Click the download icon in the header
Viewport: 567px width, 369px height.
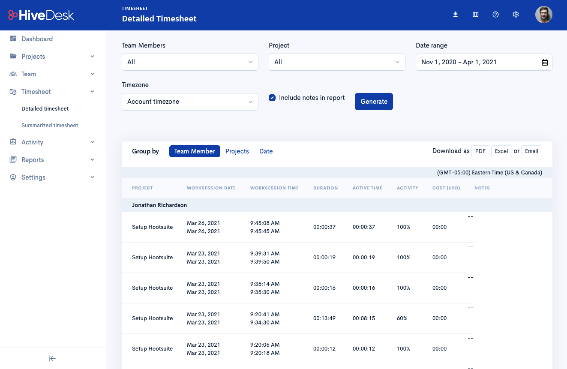tap(456, 15)
